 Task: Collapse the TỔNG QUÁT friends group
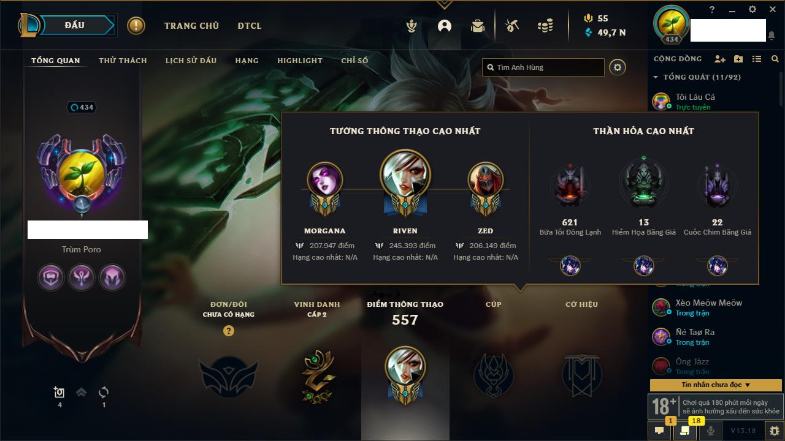point(656,77)
